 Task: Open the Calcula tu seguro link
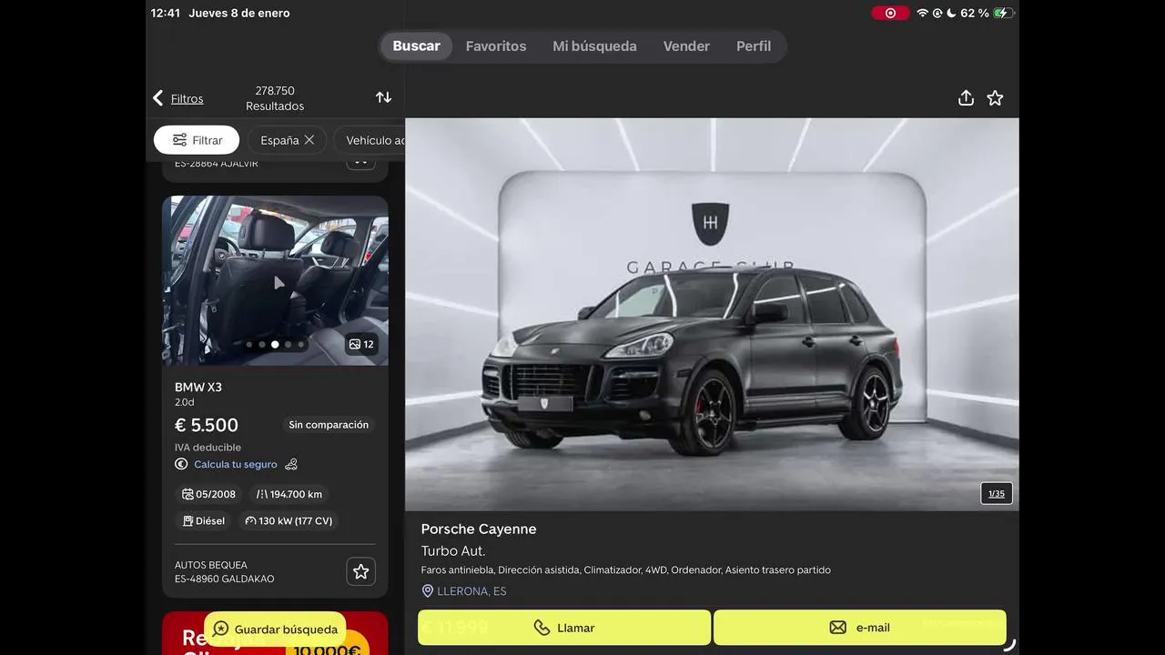pos(236,464)
